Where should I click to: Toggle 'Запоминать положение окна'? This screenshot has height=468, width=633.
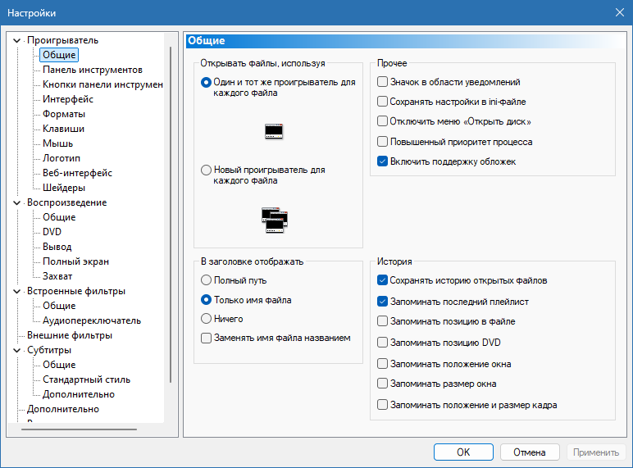(382, 364)
